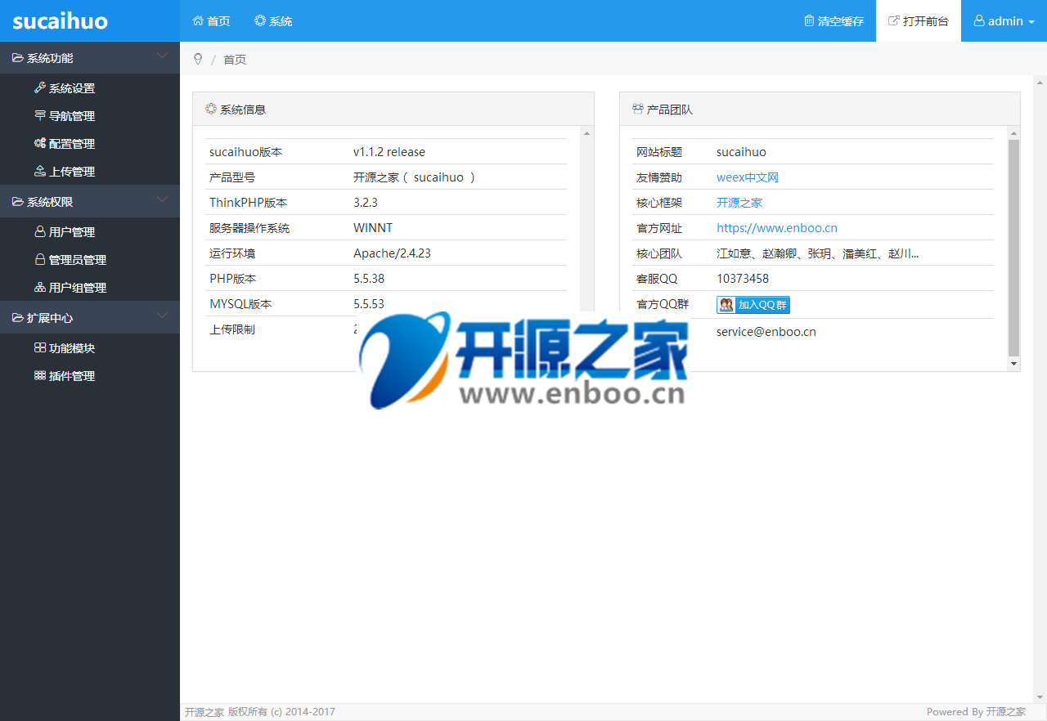Viewport: 1047px width, 721px height.
Task: Click the grid icon for 功能模块
Action: coord(40,347)
